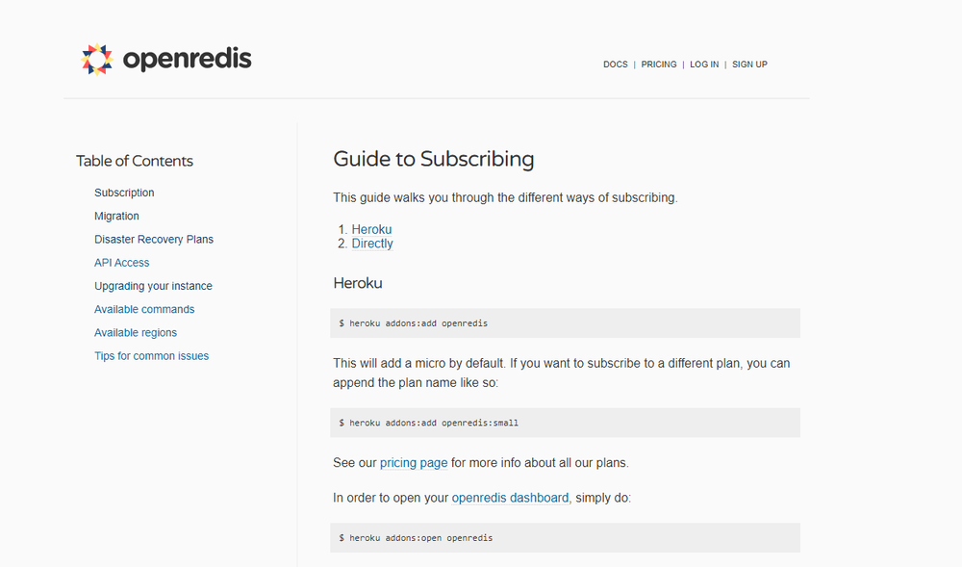
Task: Jump to the Directly list link
Action: tap(372, 244)
